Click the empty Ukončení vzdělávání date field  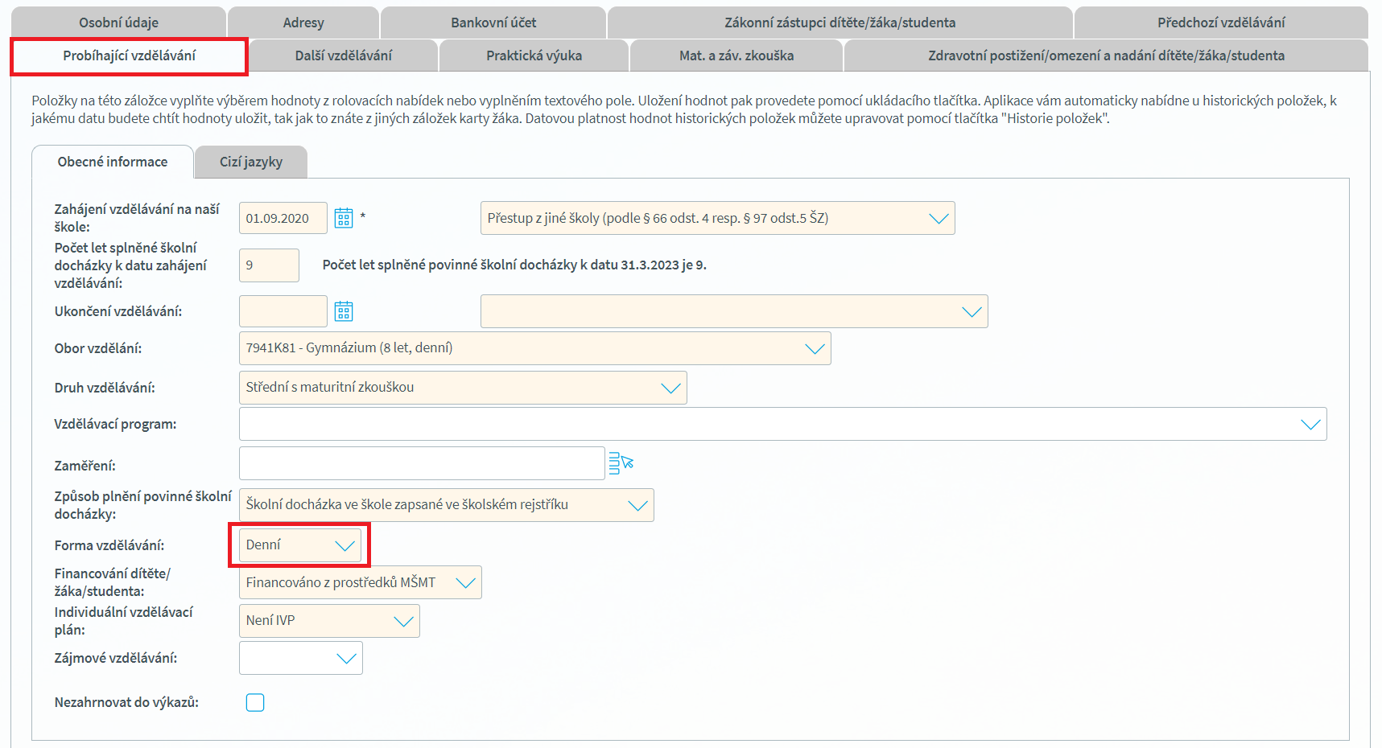click(x=283, y=311)
